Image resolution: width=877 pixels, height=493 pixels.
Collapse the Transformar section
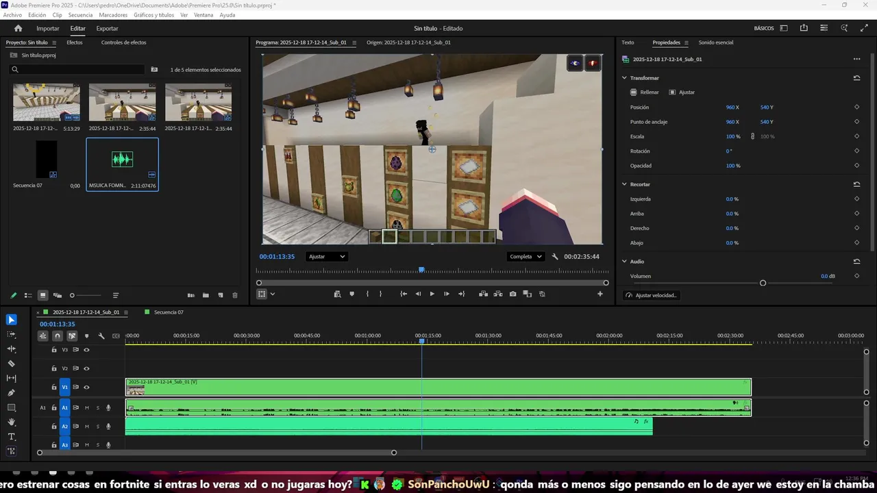[x=624, y=78]
